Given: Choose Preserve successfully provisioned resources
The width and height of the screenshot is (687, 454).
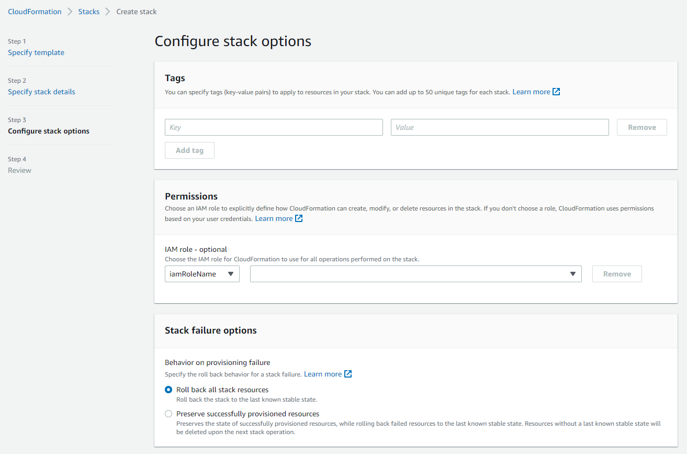Looking at the screenshot, I should click(x=168, y=414).
